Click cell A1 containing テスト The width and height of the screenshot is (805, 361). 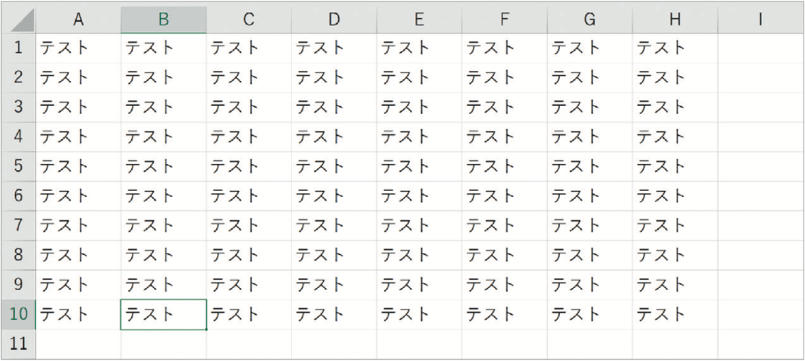coord(78,48)
